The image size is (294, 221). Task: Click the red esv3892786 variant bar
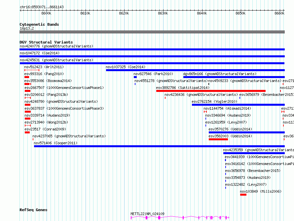[211, 91]
